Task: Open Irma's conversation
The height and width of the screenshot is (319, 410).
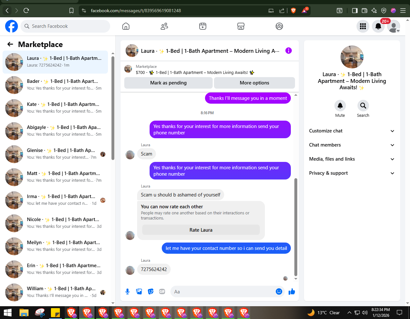Action: click(55, 200)
